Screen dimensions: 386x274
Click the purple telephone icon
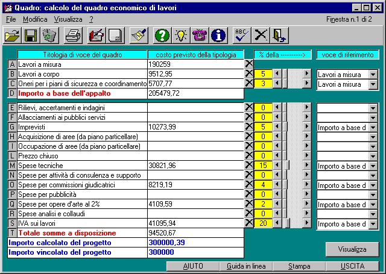click(200, 36)
